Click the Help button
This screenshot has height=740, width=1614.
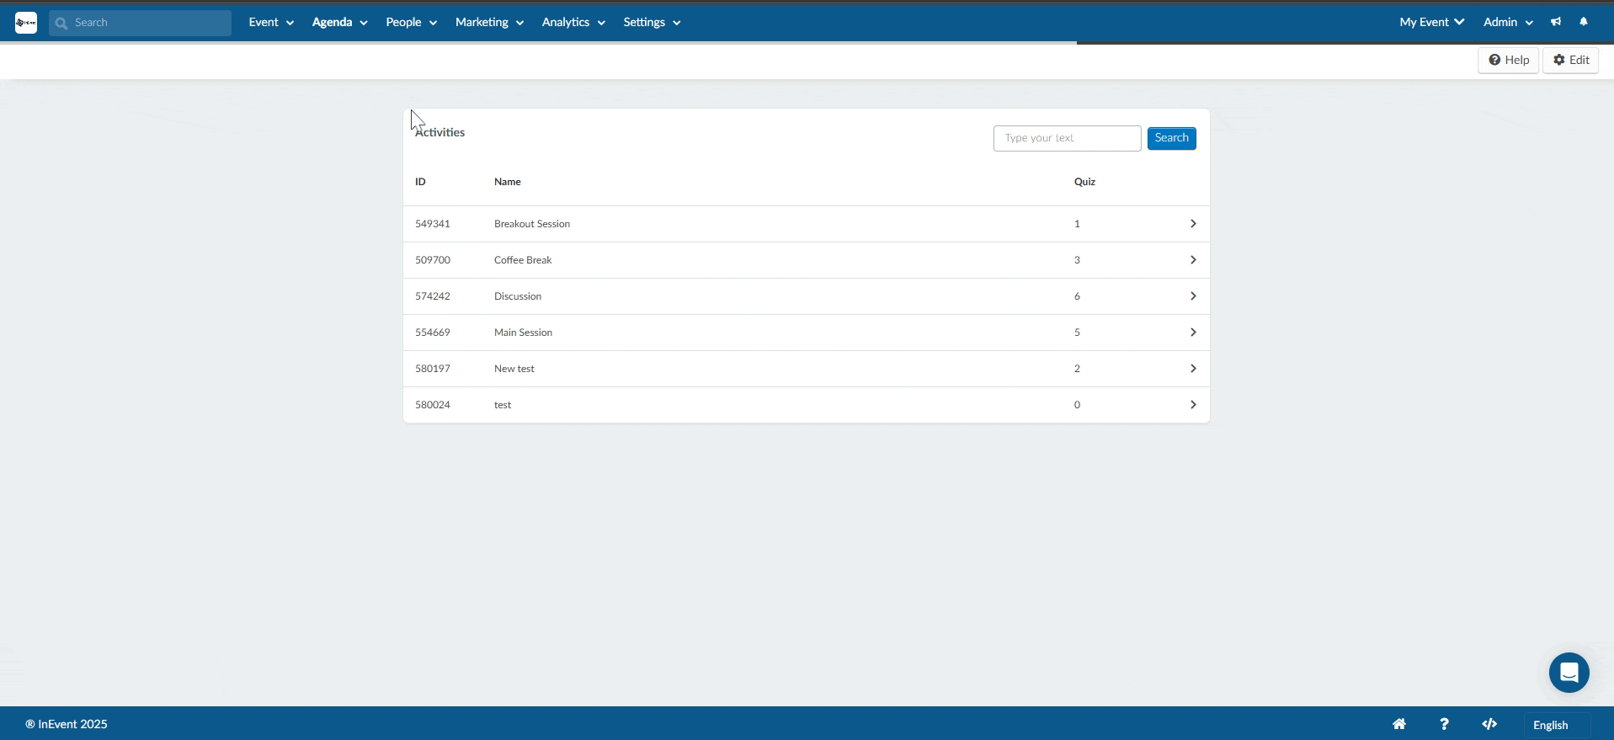tap(1508, 60)
